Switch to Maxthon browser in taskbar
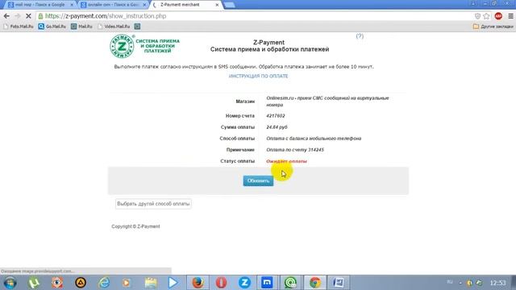The height and width of the screenshot is (290, 516). click(x=267, y=283)
